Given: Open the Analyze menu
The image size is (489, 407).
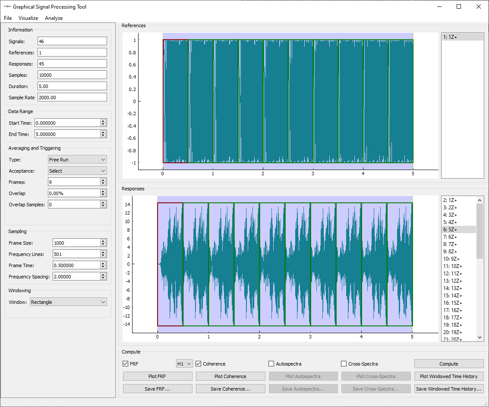Looking at the screenshot, I should 54,18.
